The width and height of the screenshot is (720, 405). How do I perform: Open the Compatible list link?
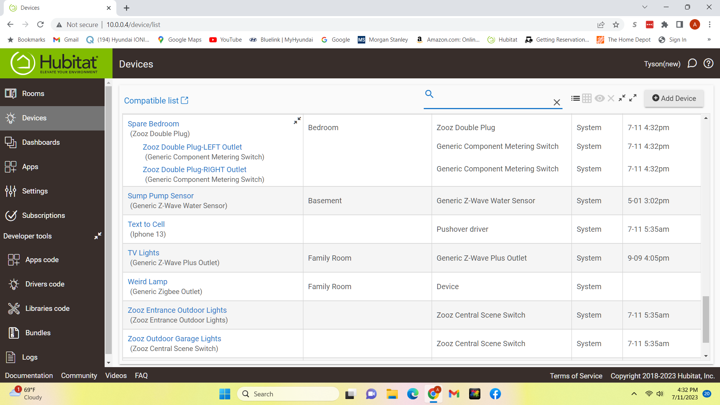point(156,100)
